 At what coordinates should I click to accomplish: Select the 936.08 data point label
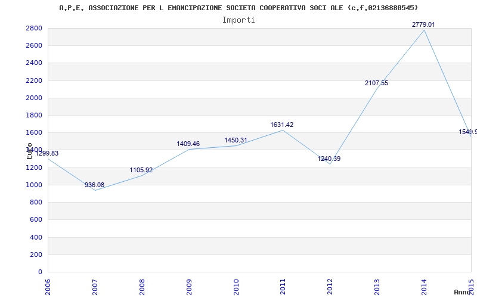click(94, 185)
